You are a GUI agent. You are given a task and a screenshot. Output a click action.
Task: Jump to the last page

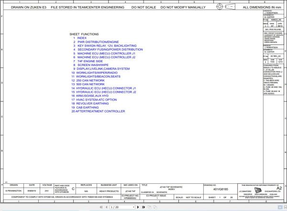click(x=143, y=207)
